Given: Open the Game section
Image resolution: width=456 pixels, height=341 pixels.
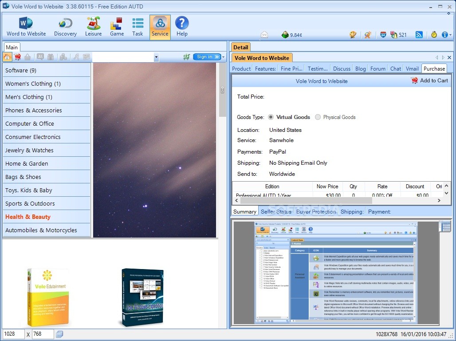Looking at the screenshot, I should coord(117,27).
